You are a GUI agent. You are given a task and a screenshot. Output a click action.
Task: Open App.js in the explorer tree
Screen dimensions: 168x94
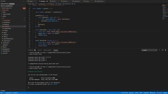pos(5,33)
